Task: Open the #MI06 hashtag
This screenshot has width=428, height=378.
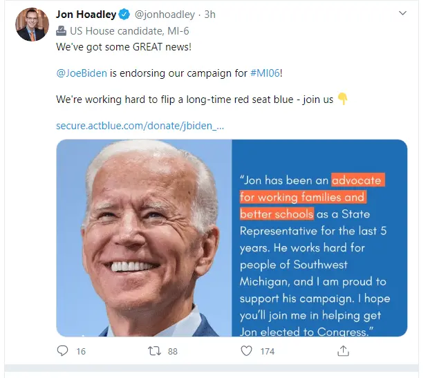Action: [x=266, y=72]
